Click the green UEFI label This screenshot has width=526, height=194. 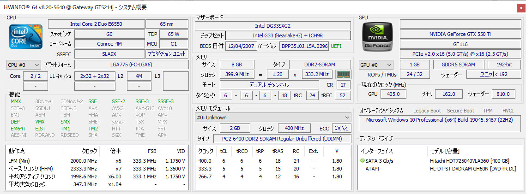pyautogui.click(x=336, y=46)
